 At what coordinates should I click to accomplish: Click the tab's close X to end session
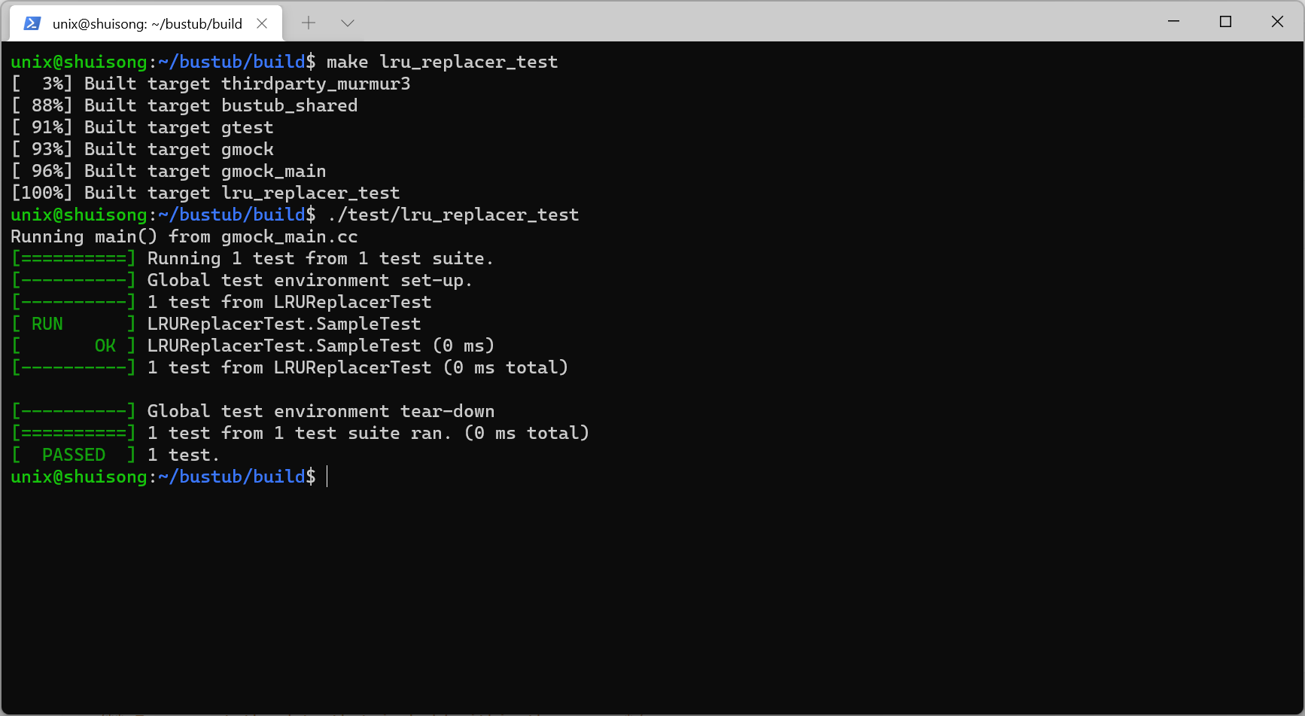(x=261, y=23)
